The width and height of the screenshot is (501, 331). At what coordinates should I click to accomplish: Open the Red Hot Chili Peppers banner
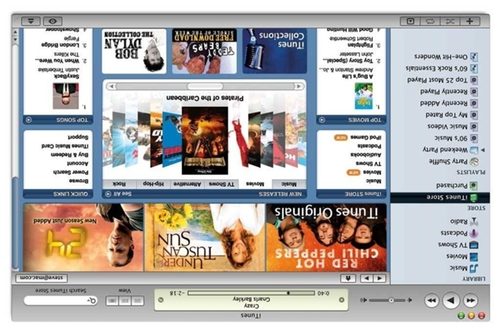(326, 237)
